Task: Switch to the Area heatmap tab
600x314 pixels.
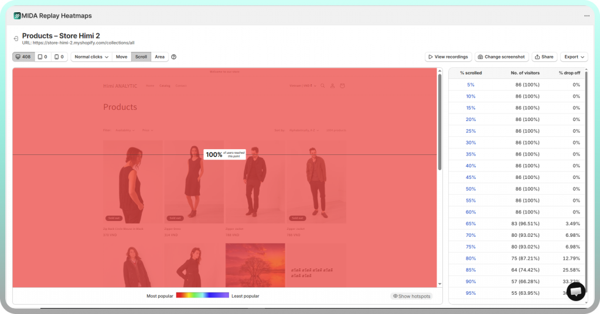Action: 159,57
